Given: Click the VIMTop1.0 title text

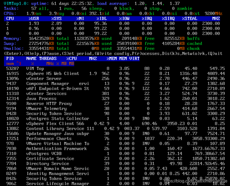Looking at the screenshot, I should 16,3.
